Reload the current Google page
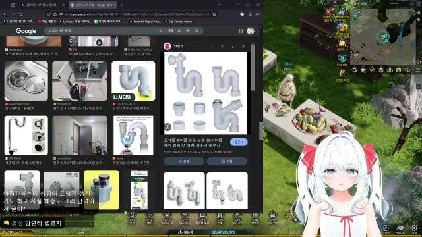Viewport: 422px width, 237px height. point(21,14)
